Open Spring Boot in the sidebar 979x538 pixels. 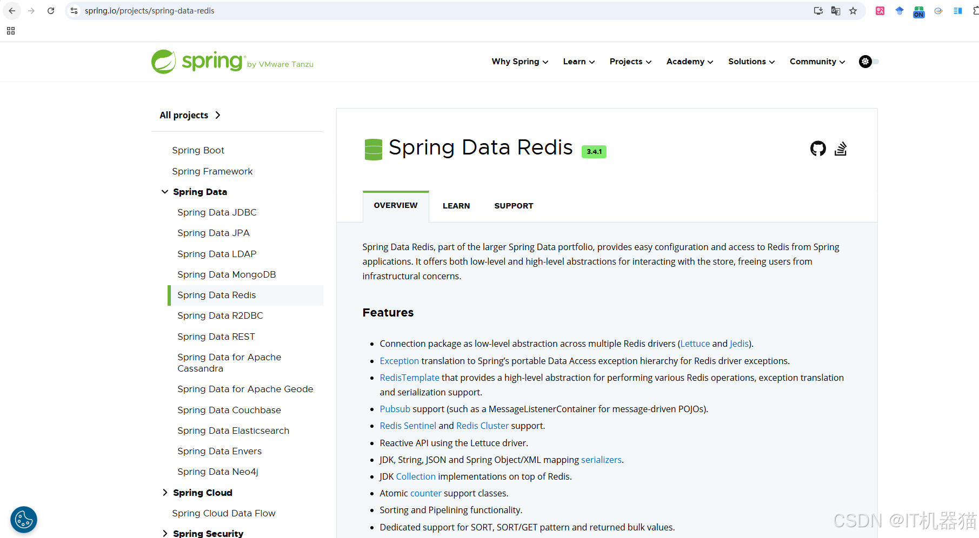(x=198, y=150)
